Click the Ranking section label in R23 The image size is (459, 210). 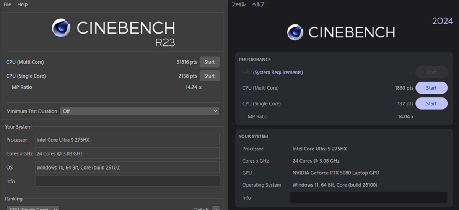(x=13, y=199)
